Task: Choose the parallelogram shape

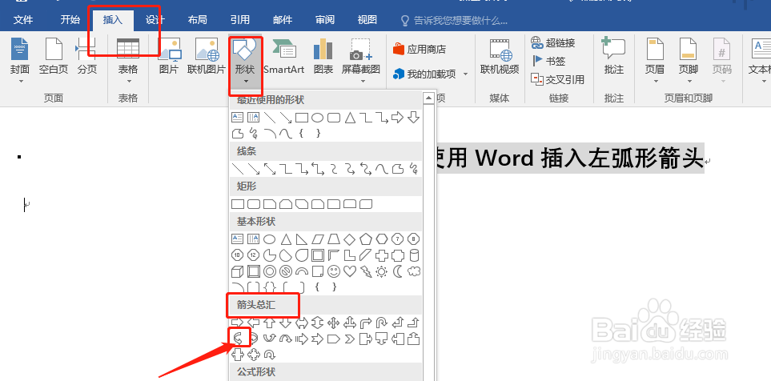Action: pos(317,239)
